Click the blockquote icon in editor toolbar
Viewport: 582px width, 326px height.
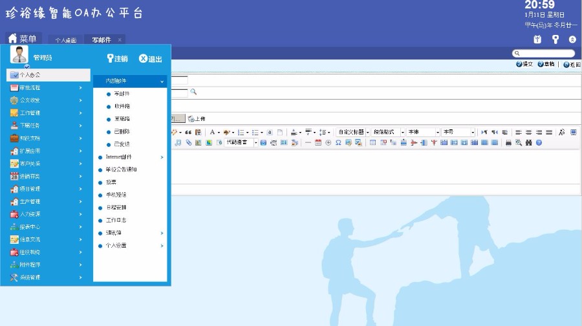(x=189, y=132)
